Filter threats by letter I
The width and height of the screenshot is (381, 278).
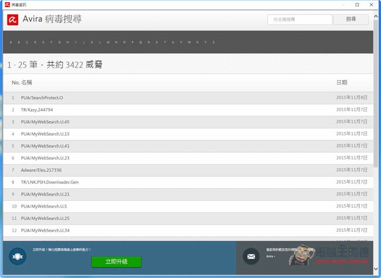(x=76, y=42)
